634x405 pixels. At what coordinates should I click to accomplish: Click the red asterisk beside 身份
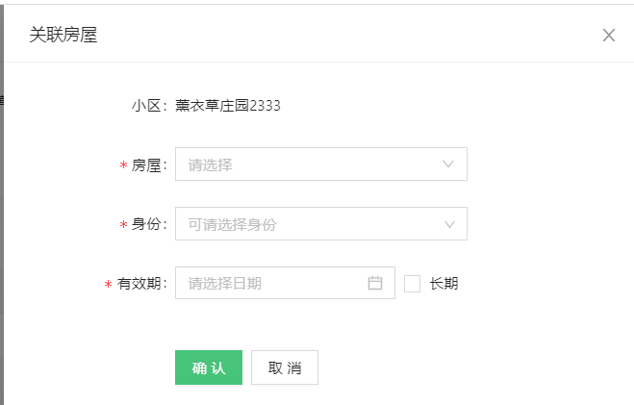[x=123, y=226]
